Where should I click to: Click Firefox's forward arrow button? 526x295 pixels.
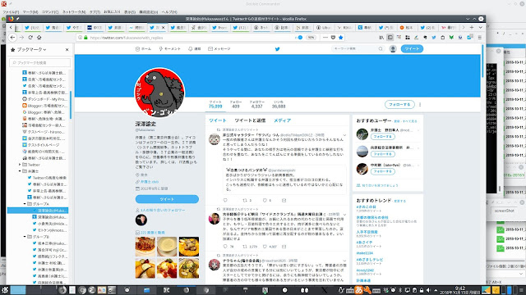click(21, 38)
